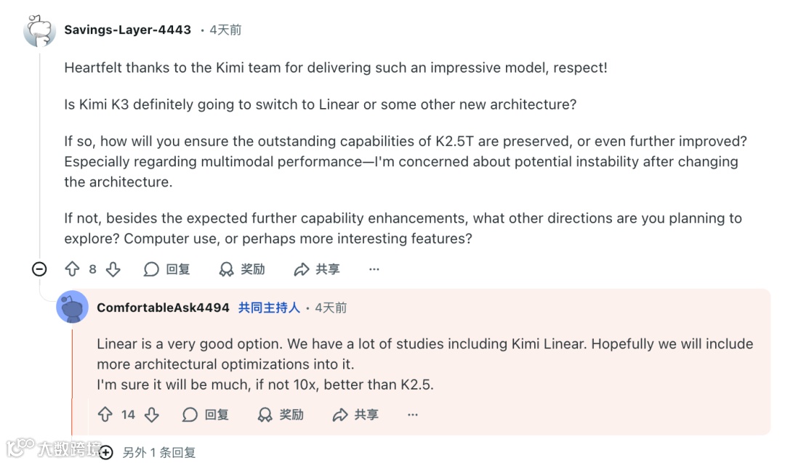Click the 共同主持人 co-host badge
The height and width of the screenshot is (463, 785).
[x=269, y=308]
